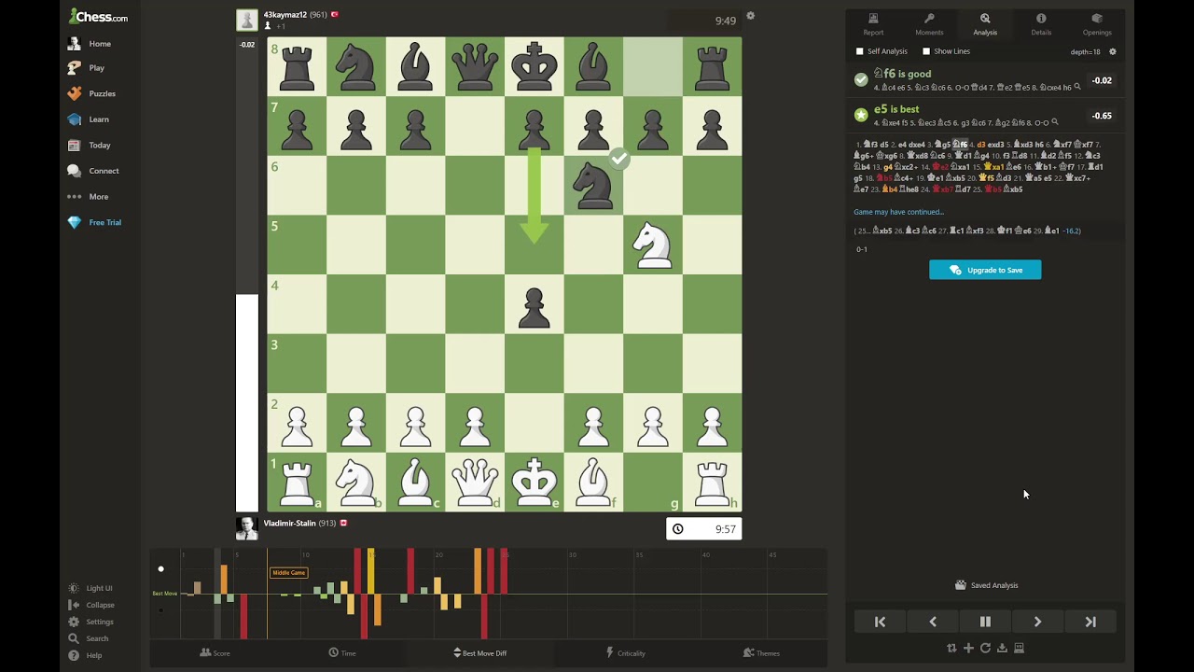Open the Today section in sidebar
1194x672 pixels.
pyautogui.click(x=90, y=145)
